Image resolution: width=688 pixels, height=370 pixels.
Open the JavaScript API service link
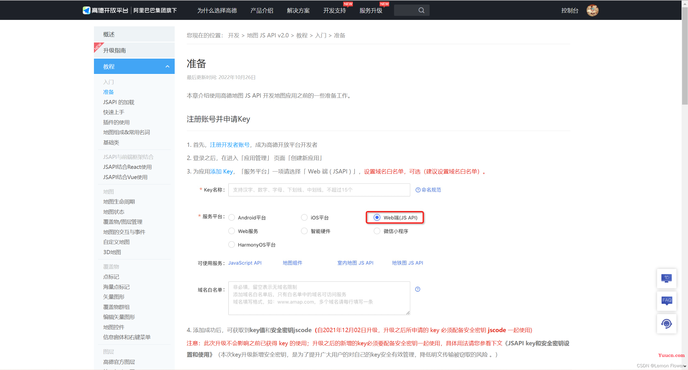(245, 263)
